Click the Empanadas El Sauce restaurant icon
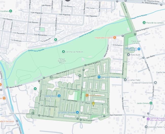 click(x=115, y=38)
